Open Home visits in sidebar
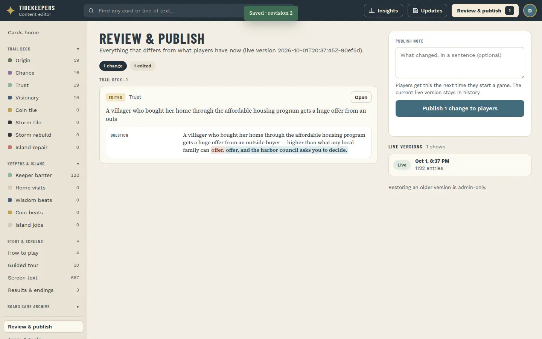Viewport: 542px width, 339px height. (x=43, y=188)
